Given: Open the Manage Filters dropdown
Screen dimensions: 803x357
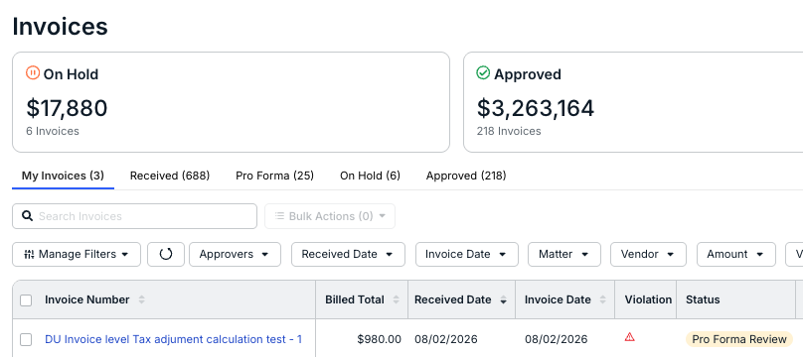Looking at the screenshot, I should pyautogui.click(x=77, y=254).
